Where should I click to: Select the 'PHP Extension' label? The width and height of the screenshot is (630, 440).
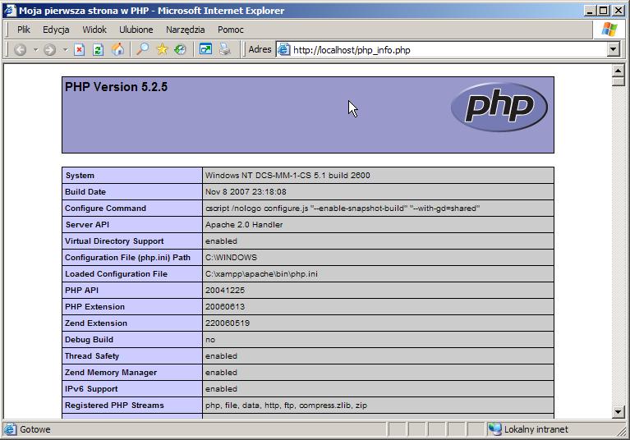point(94,307)
